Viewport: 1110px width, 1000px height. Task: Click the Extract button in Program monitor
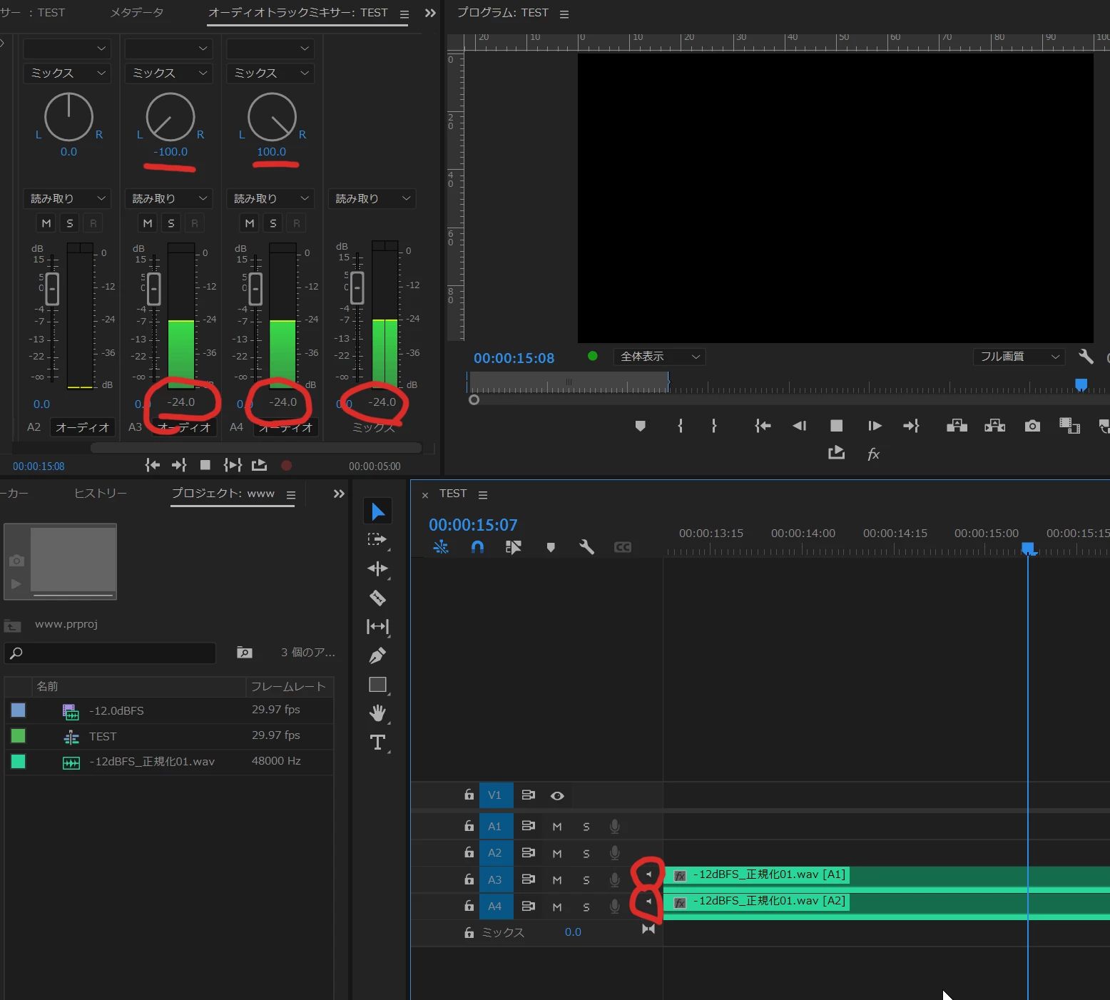point(994,426)
